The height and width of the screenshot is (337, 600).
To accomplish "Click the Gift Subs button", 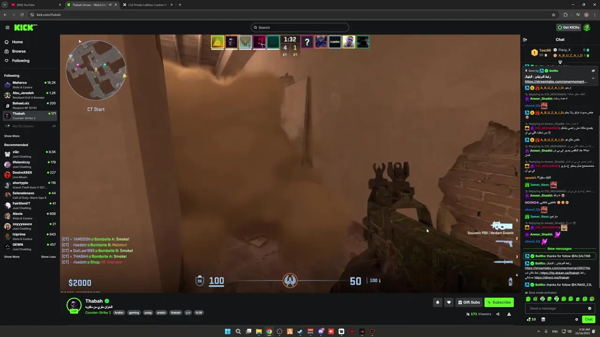I will coord(469,302).
